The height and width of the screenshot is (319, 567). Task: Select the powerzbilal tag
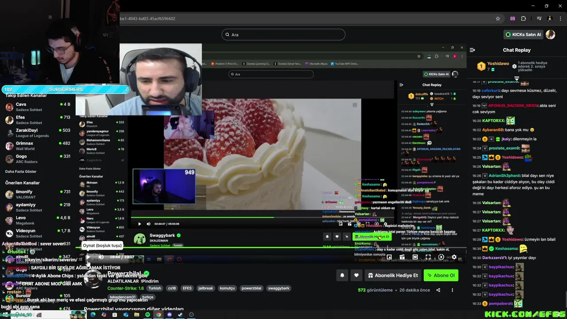click(252, 288)
